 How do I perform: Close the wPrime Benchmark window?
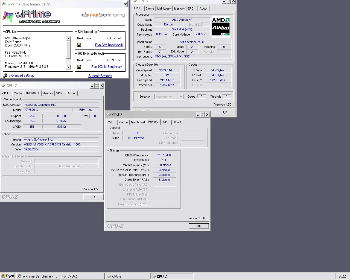tap(126, 4)
